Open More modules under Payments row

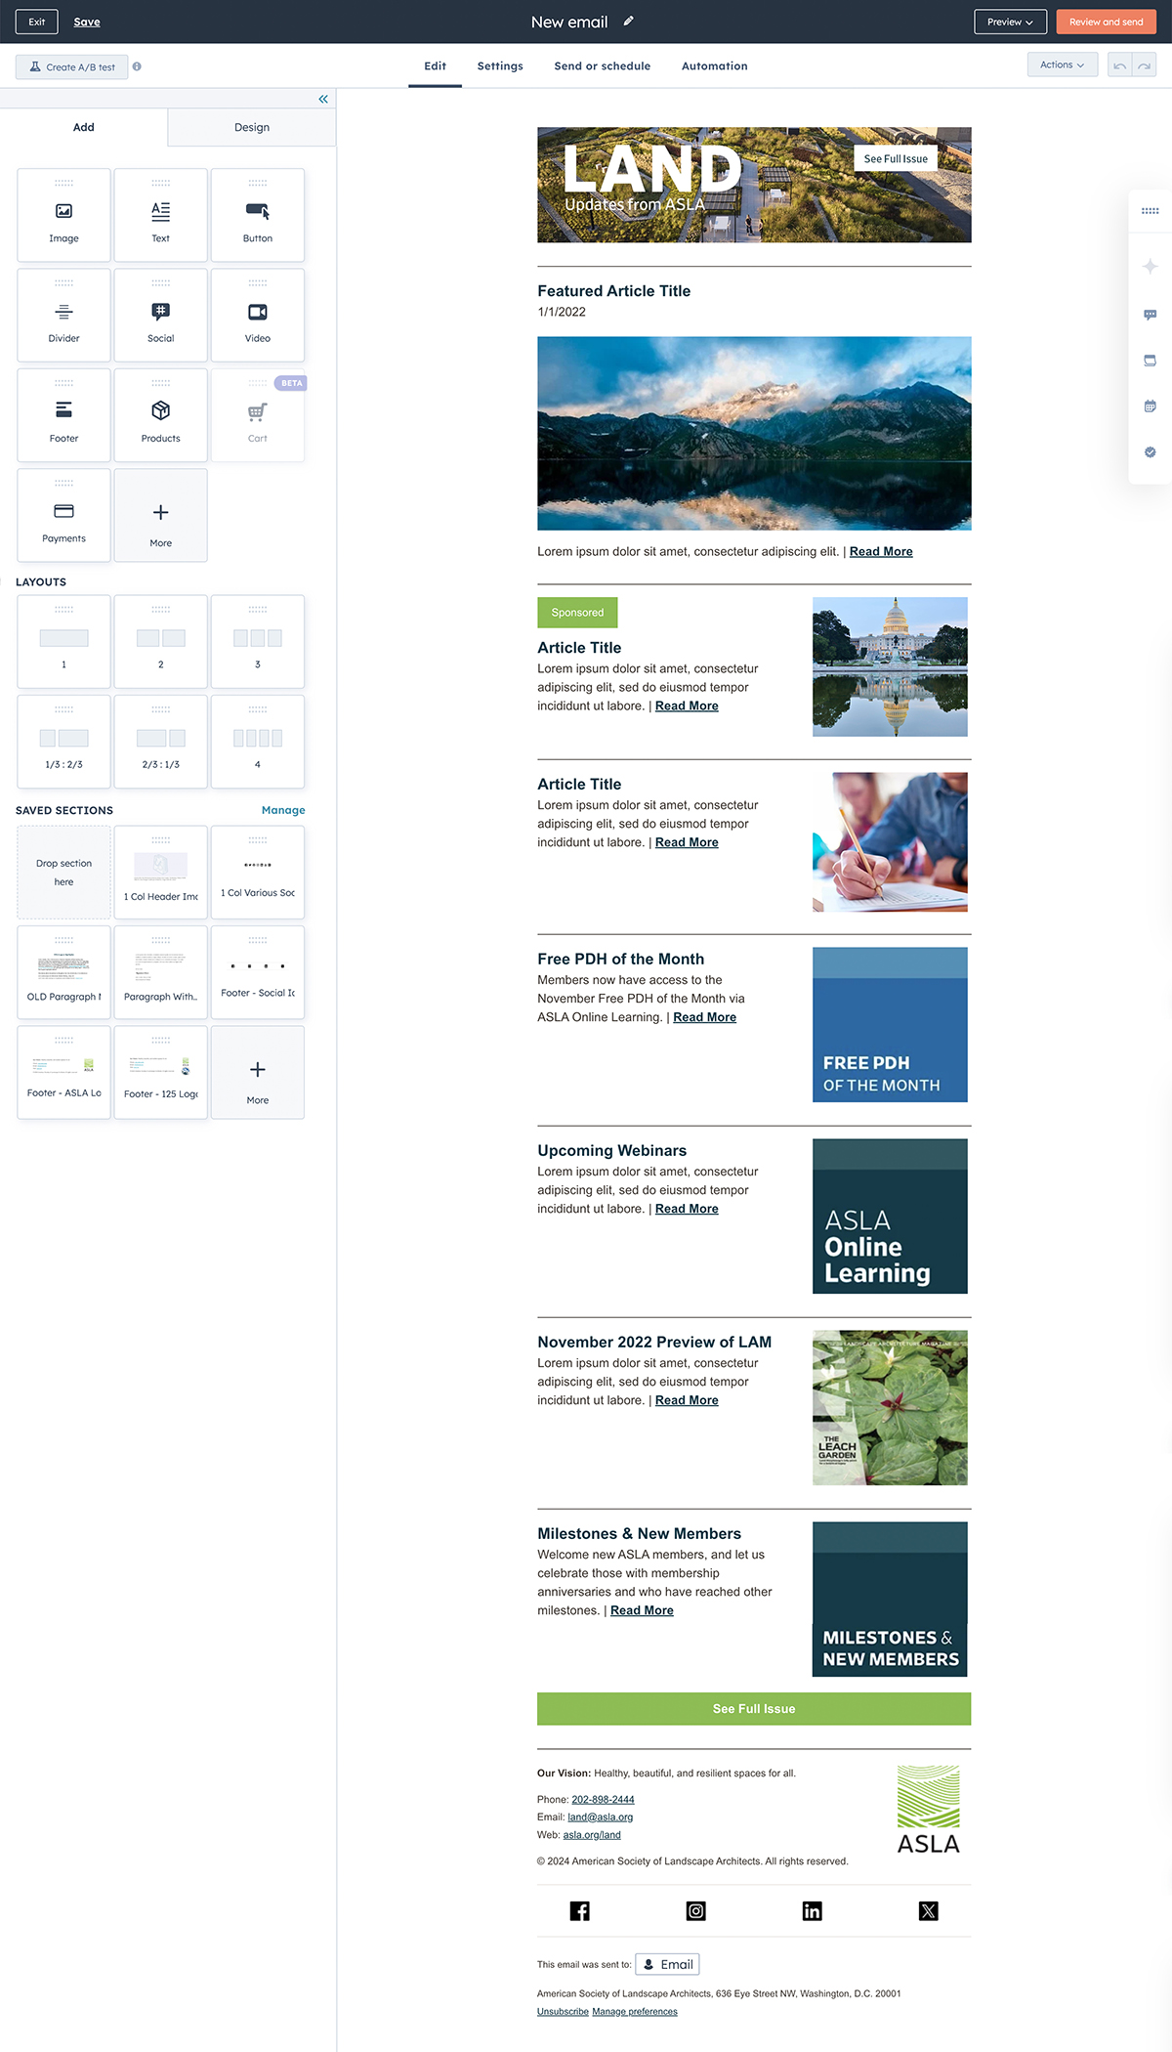pos(160,516)
